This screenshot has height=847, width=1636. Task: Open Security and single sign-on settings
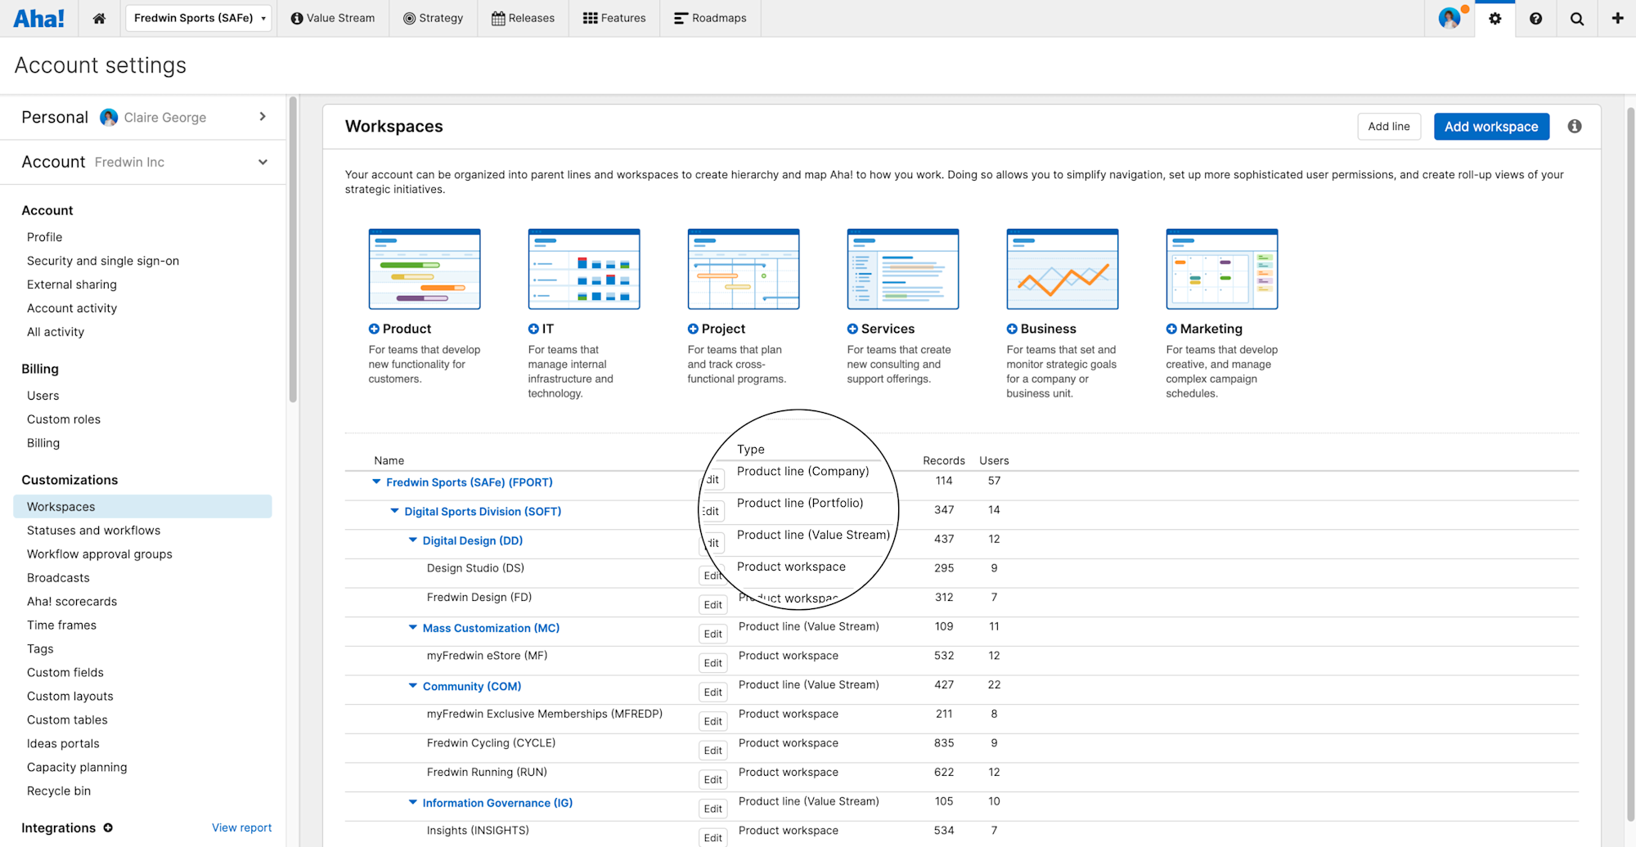point(103,261)
